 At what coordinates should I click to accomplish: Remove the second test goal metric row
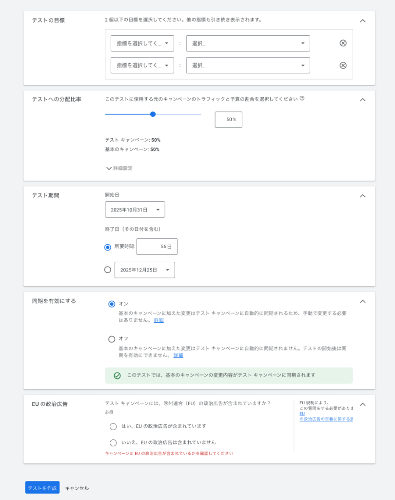[x=342, y=65]
